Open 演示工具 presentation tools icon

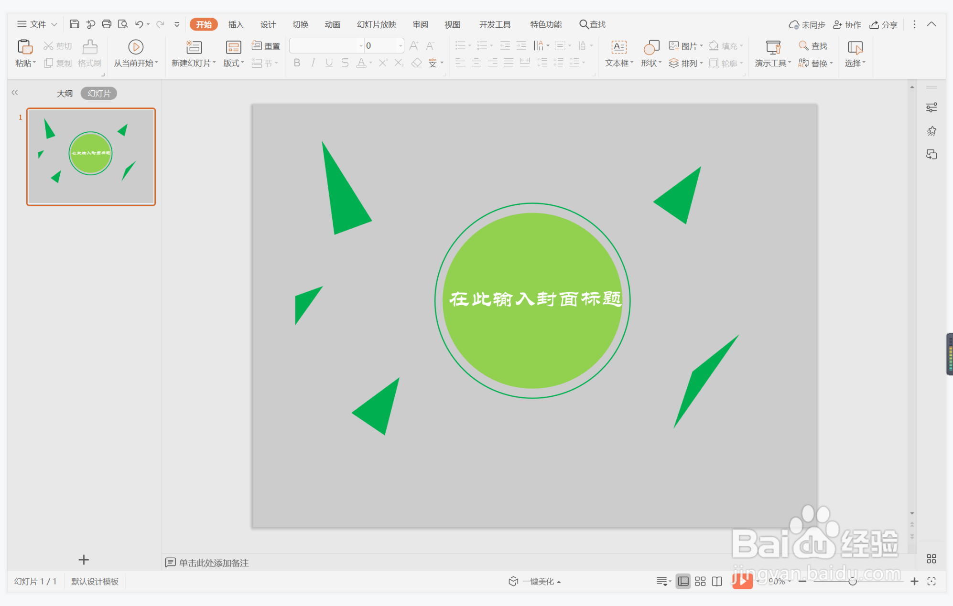[772, 47]
